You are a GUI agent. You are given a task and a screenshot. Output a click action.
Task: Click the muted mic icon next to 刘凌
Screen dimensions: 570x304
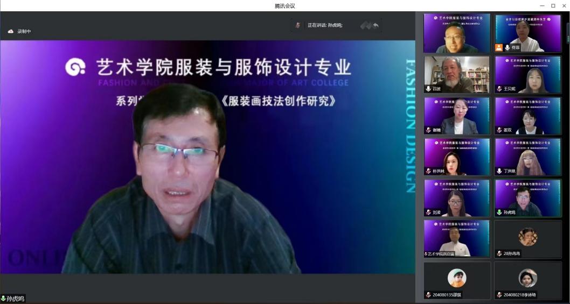(x=429, y=213)
